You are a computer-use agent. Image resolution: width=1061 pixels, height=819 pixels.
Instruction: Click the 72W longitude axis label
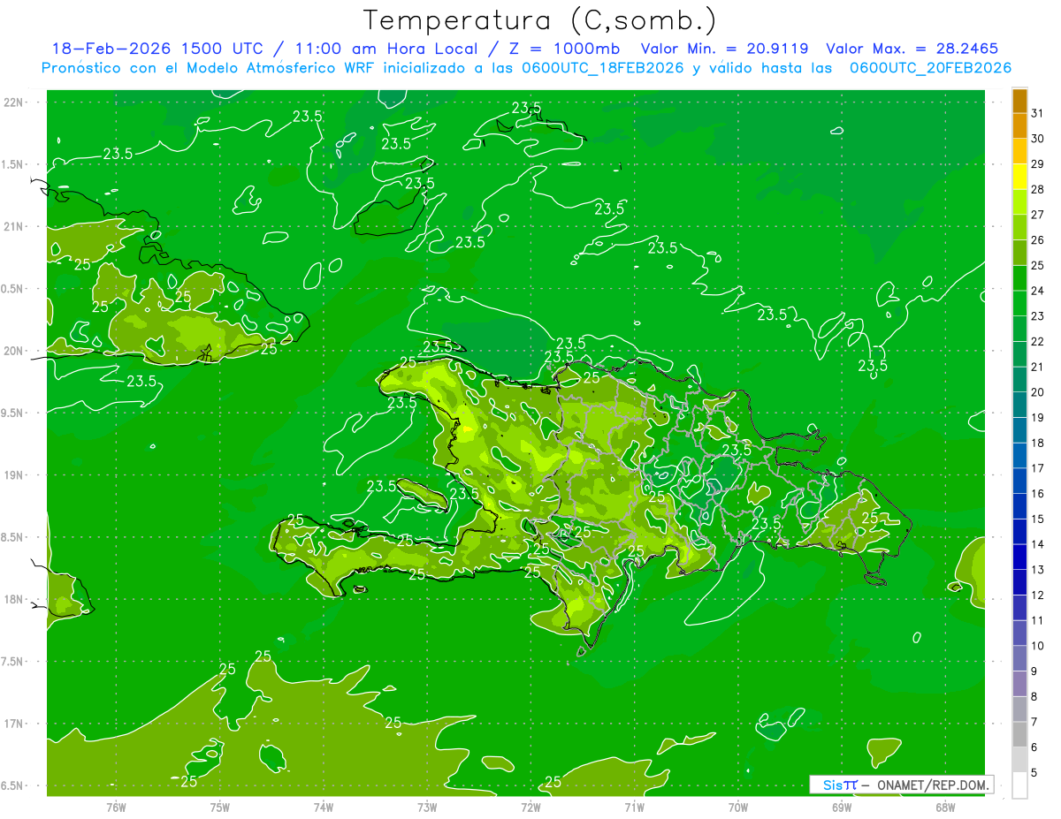[x=530, y=807]
